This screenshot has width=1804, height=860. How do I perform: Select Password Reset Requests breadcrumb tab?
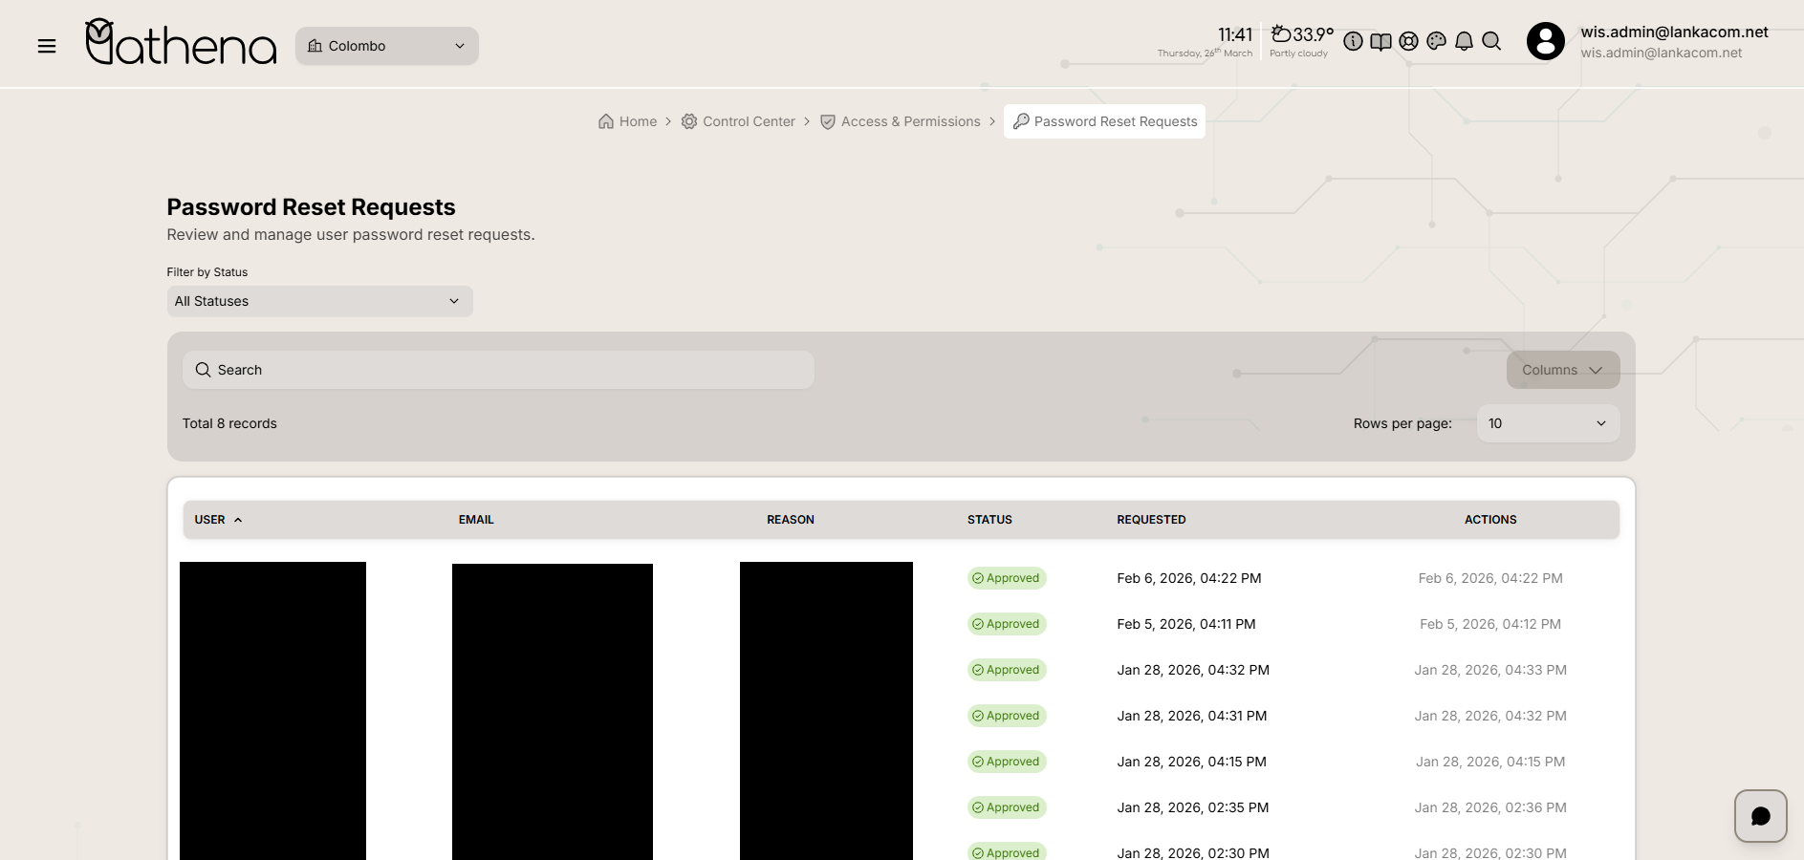pyautogui.click(x=1104, y=121)
